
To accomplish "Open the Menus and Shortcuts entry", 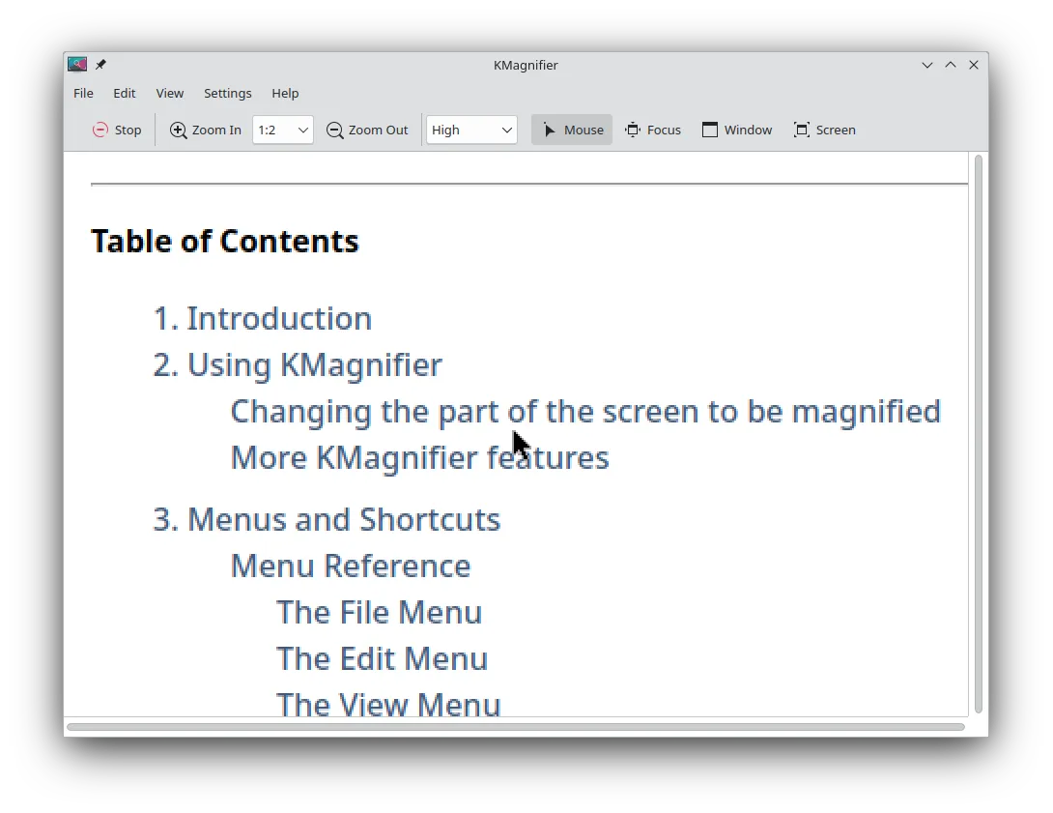I will [x=345, y=519].
